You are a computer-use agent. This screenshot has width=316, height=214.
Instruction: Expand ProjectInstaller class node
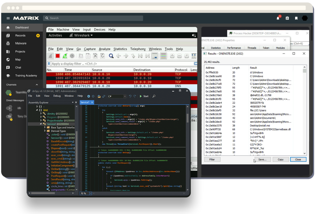coord(41,121)
